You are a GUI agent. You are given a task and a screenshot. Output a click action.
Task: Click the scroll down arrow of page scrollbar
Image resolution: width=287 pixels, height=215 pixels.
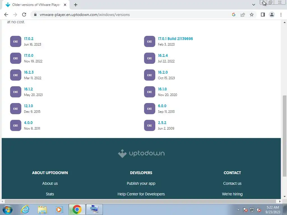[x=285, y=197]
